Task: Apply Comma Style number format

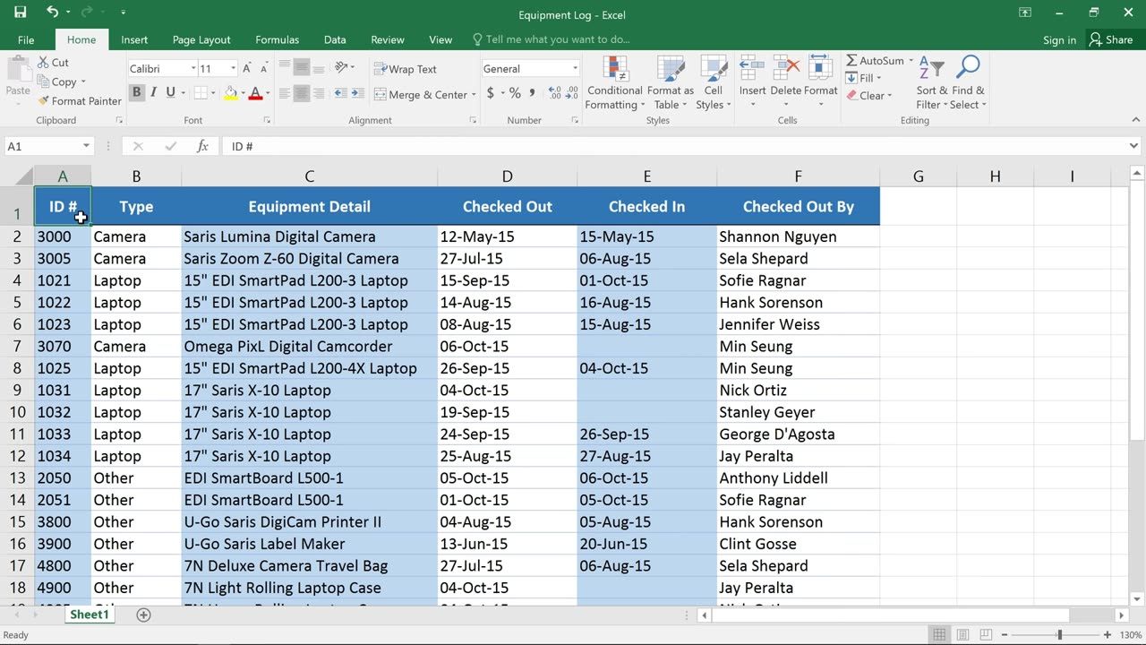Action: [532, 93]
